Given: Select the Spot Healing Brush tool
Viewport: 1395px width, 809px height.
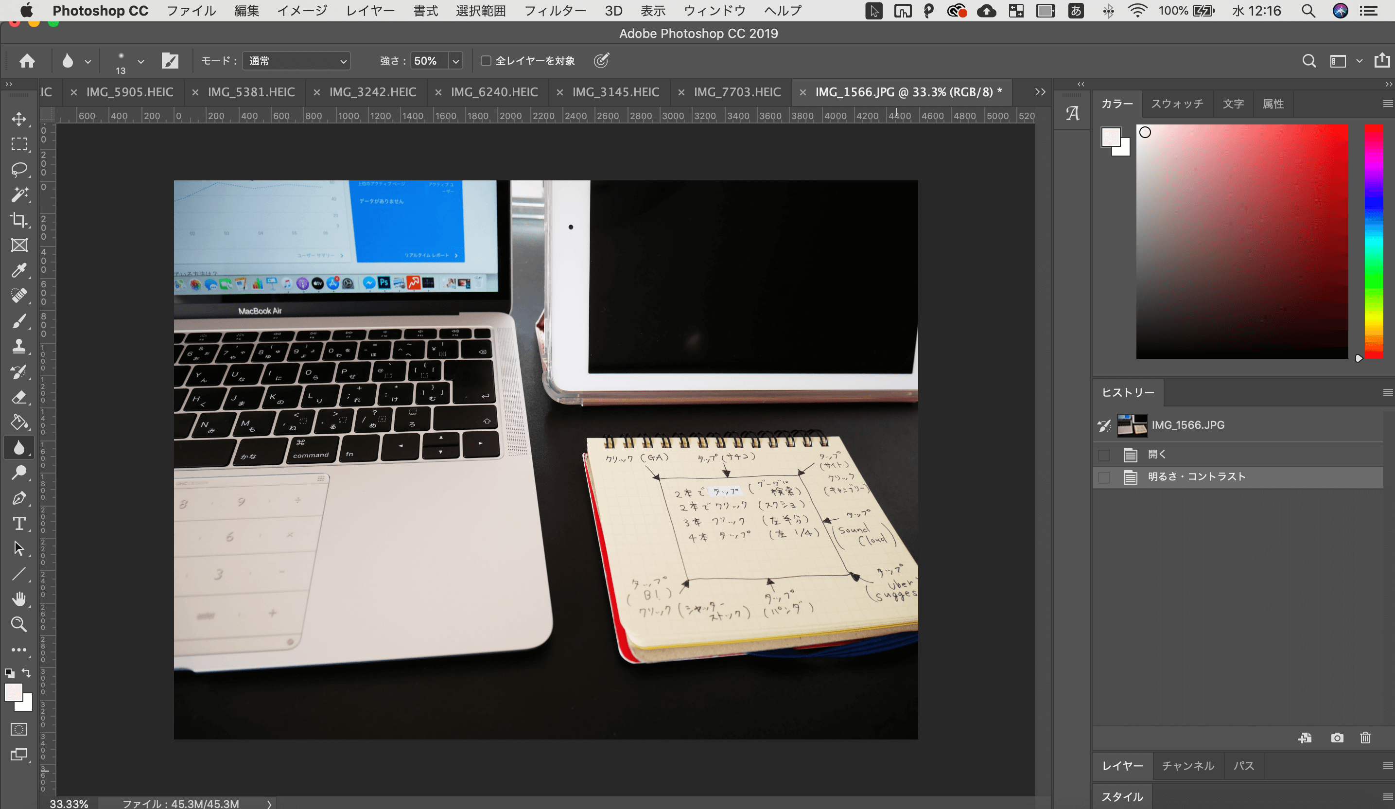Looking at the screenshot, I should [19, 295].
